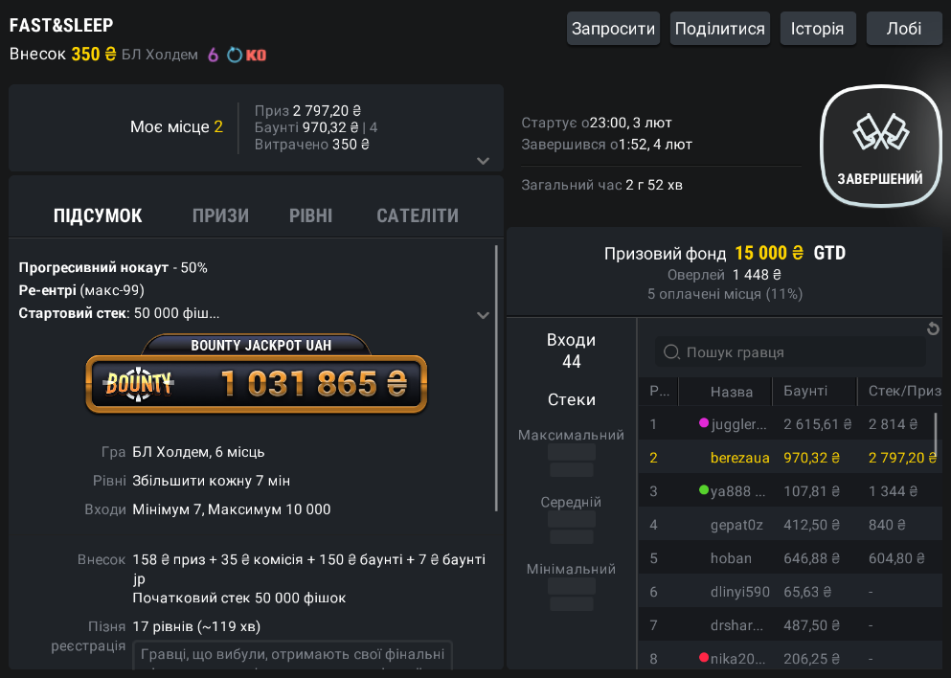This screenshot has height=678, width=951.
Task: Switch to the ПРИЗИ tab
Action: (220, 215)
